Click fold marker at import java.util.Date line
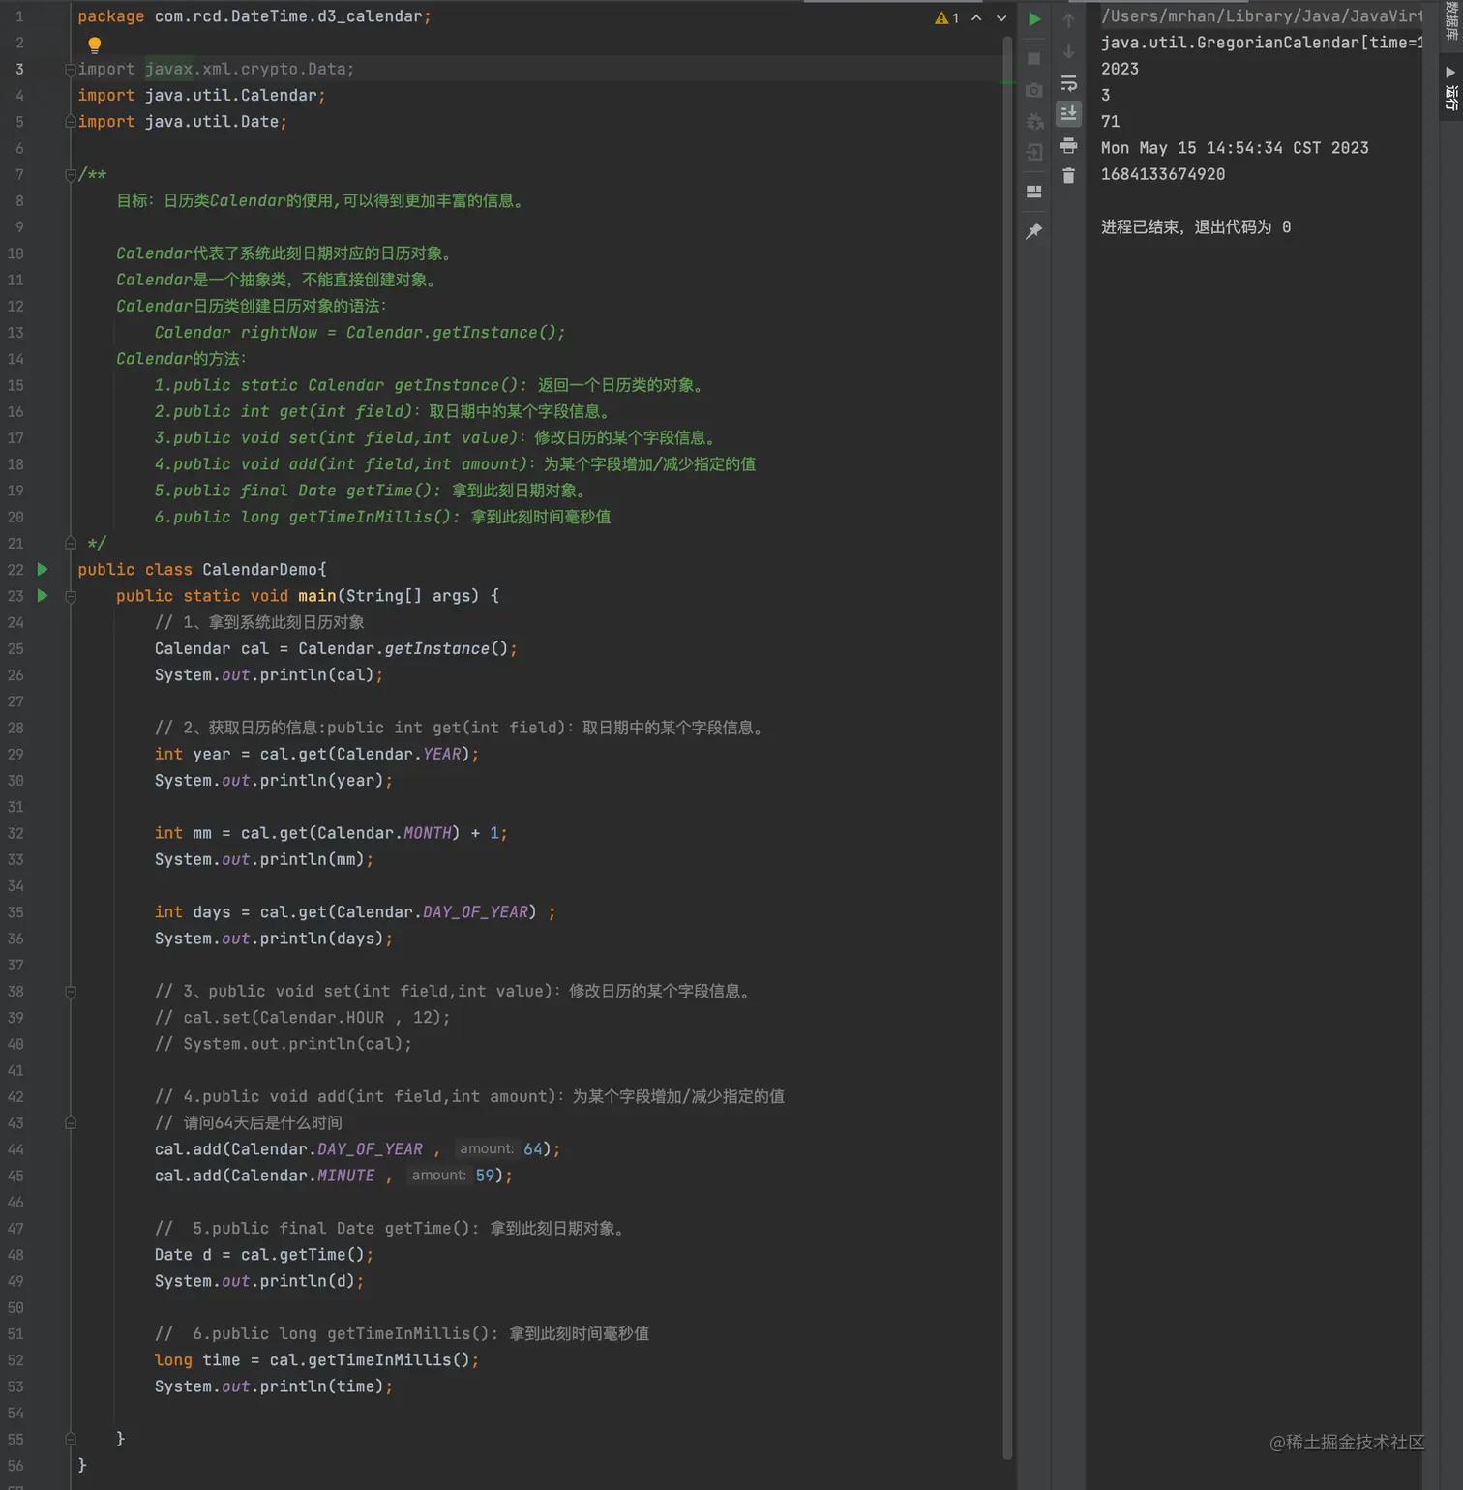This screenshot has width=1463, height=1490. 71,121
